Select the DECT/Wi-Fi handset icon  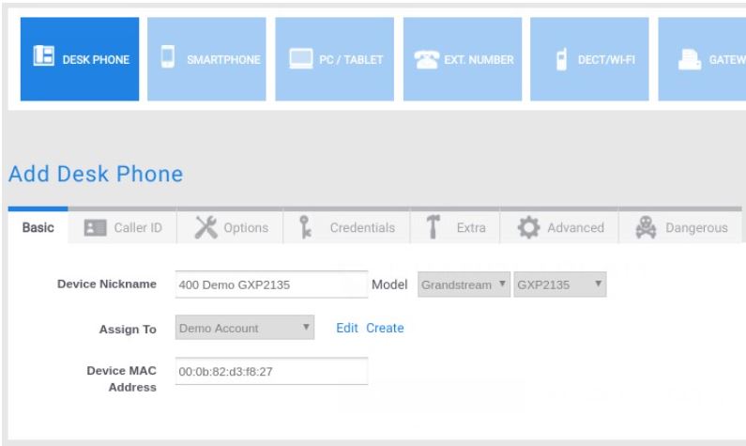pyautogui.click(x=560, y=59)
